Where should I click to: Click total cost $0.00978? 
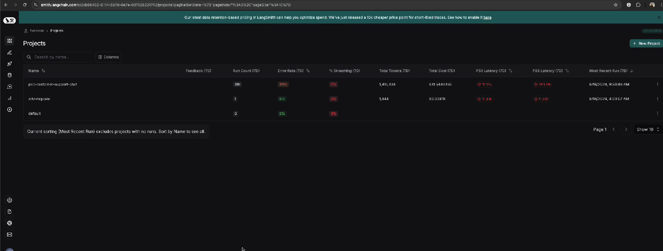tap(437, 99)
